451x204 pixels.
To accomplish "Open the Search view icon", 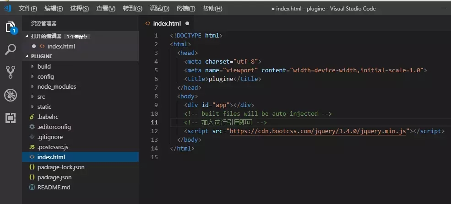I will pos(11,49).
